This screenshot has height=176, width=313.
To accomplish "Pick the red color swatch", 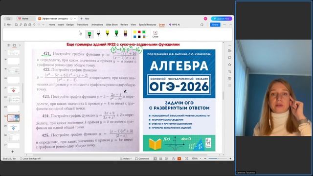I will point(139,32).
